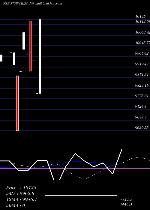150x210 pixels.
Task: Click the '50MA : 0' readout
Action: (x=16, y=205)
